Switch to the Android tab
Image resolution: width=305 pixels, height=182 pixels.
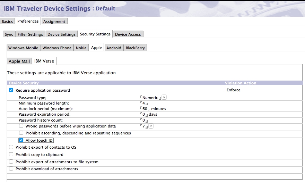[114, 48]
